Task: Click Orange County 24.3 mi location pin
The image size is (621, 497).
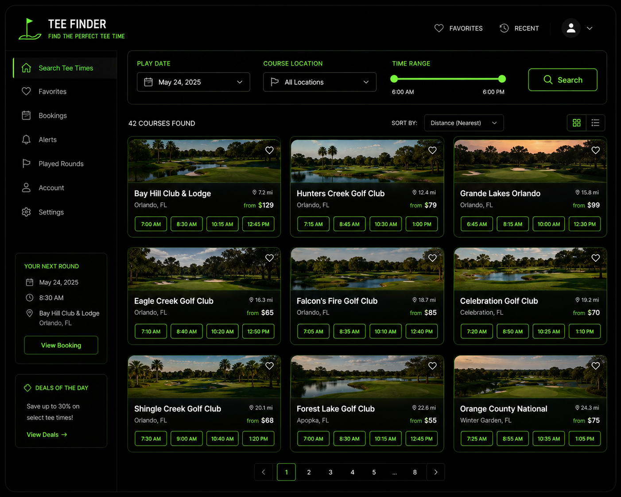Action: [577, 408]
